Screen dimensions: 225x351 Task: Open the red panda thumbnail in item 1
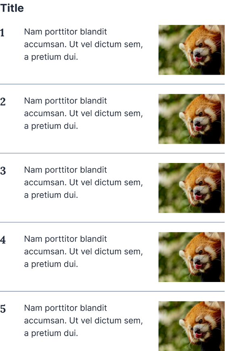pos(192,50)
